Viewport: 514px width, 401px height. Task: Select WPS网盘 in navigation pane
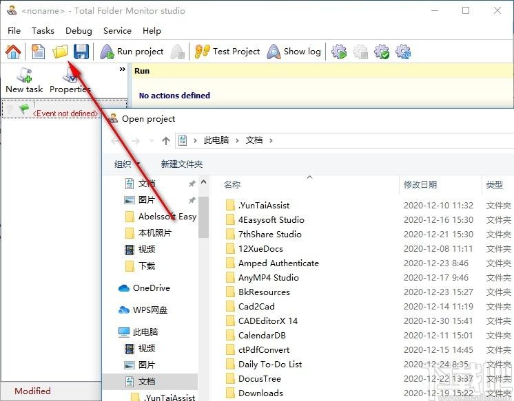tap(143, 310)
